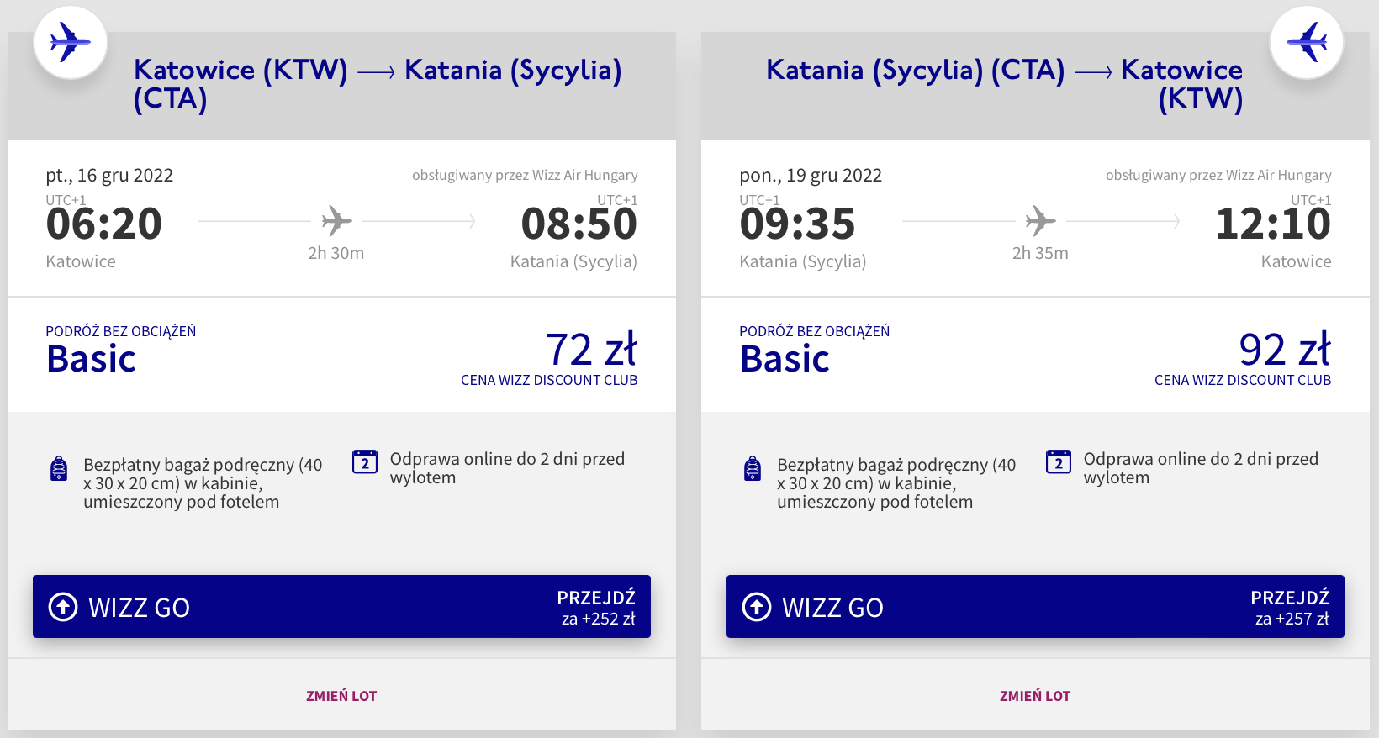Click the upgrade arrow icon in the outbound WIZZ GO button
Image resolution: width=1379 pixels, height=738 pixels.
63,607
